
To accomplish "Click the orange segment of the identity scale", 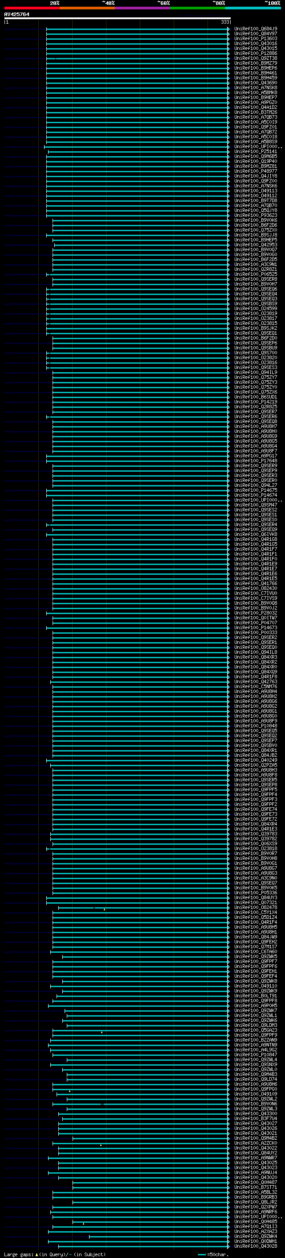I will coord(87,8).
